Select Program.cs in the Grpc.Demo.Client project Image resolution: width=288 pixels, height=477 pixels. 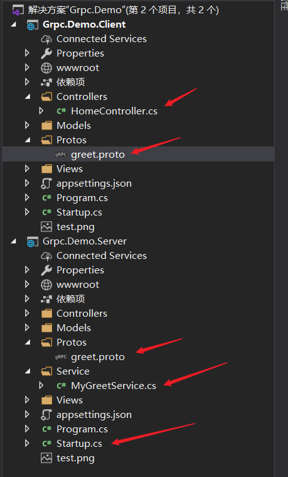82,198
